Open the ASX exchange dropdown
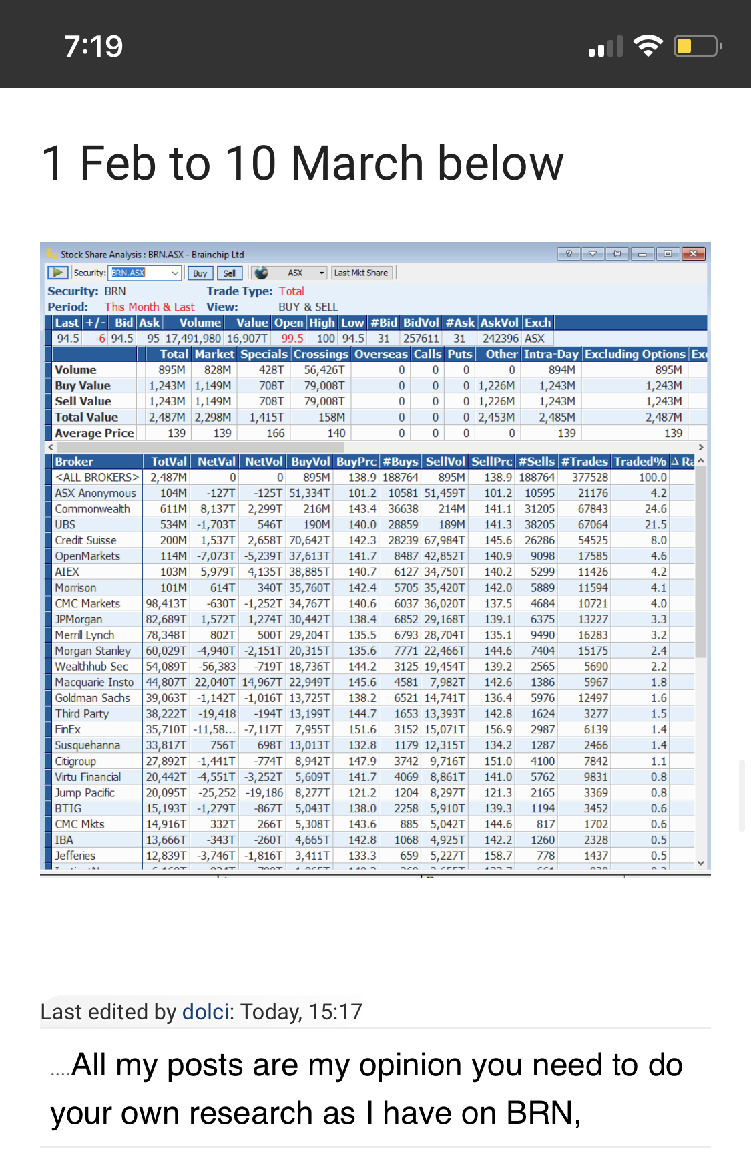The height and width of the screenshot is (1167, 751). click(x=322, y=273)
